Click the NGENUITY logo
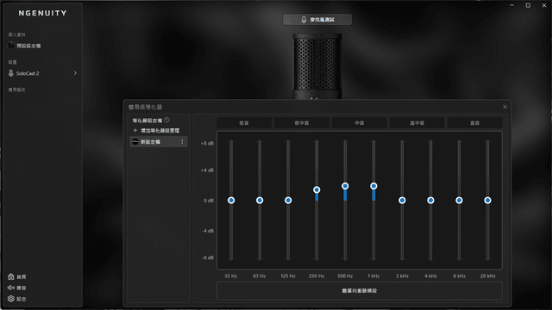Image resolution: width=552 pixels, height=310 pixels. pos(42,13)
